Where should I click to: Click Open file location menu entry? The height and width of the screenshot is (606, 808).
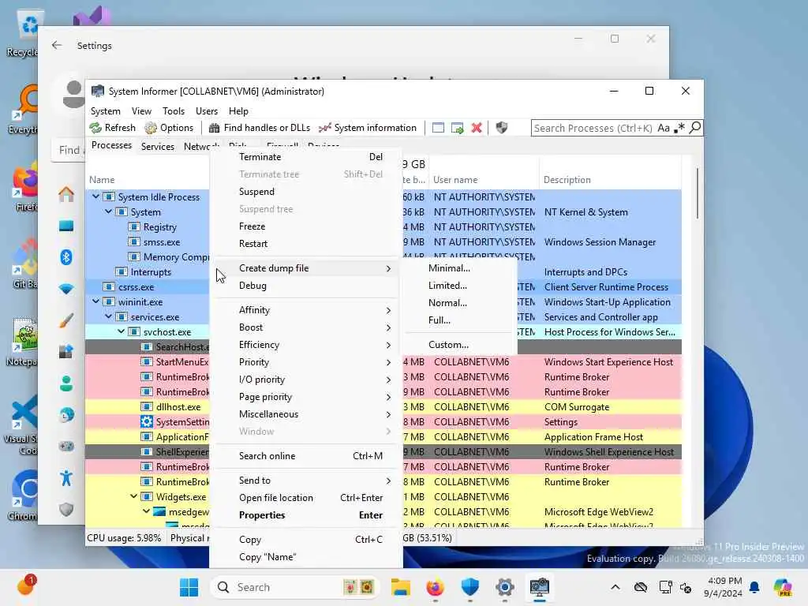click(306, 498)
